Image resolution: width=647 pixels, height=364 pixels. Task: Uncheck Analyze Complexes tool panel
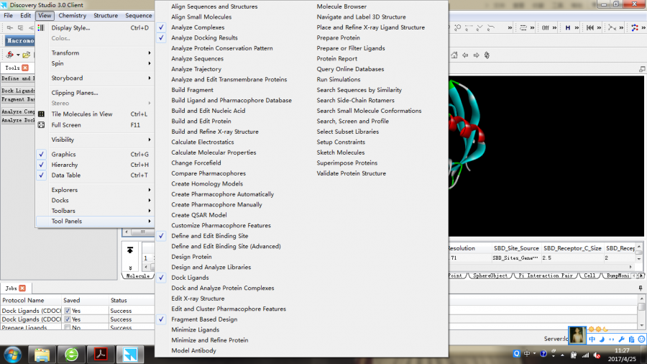[161, 27]
